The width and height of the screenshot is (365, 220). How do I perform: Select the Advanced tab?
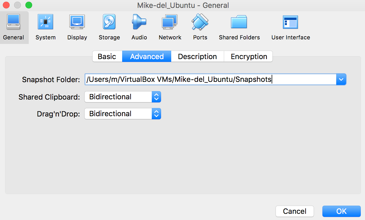click(147, 56)
